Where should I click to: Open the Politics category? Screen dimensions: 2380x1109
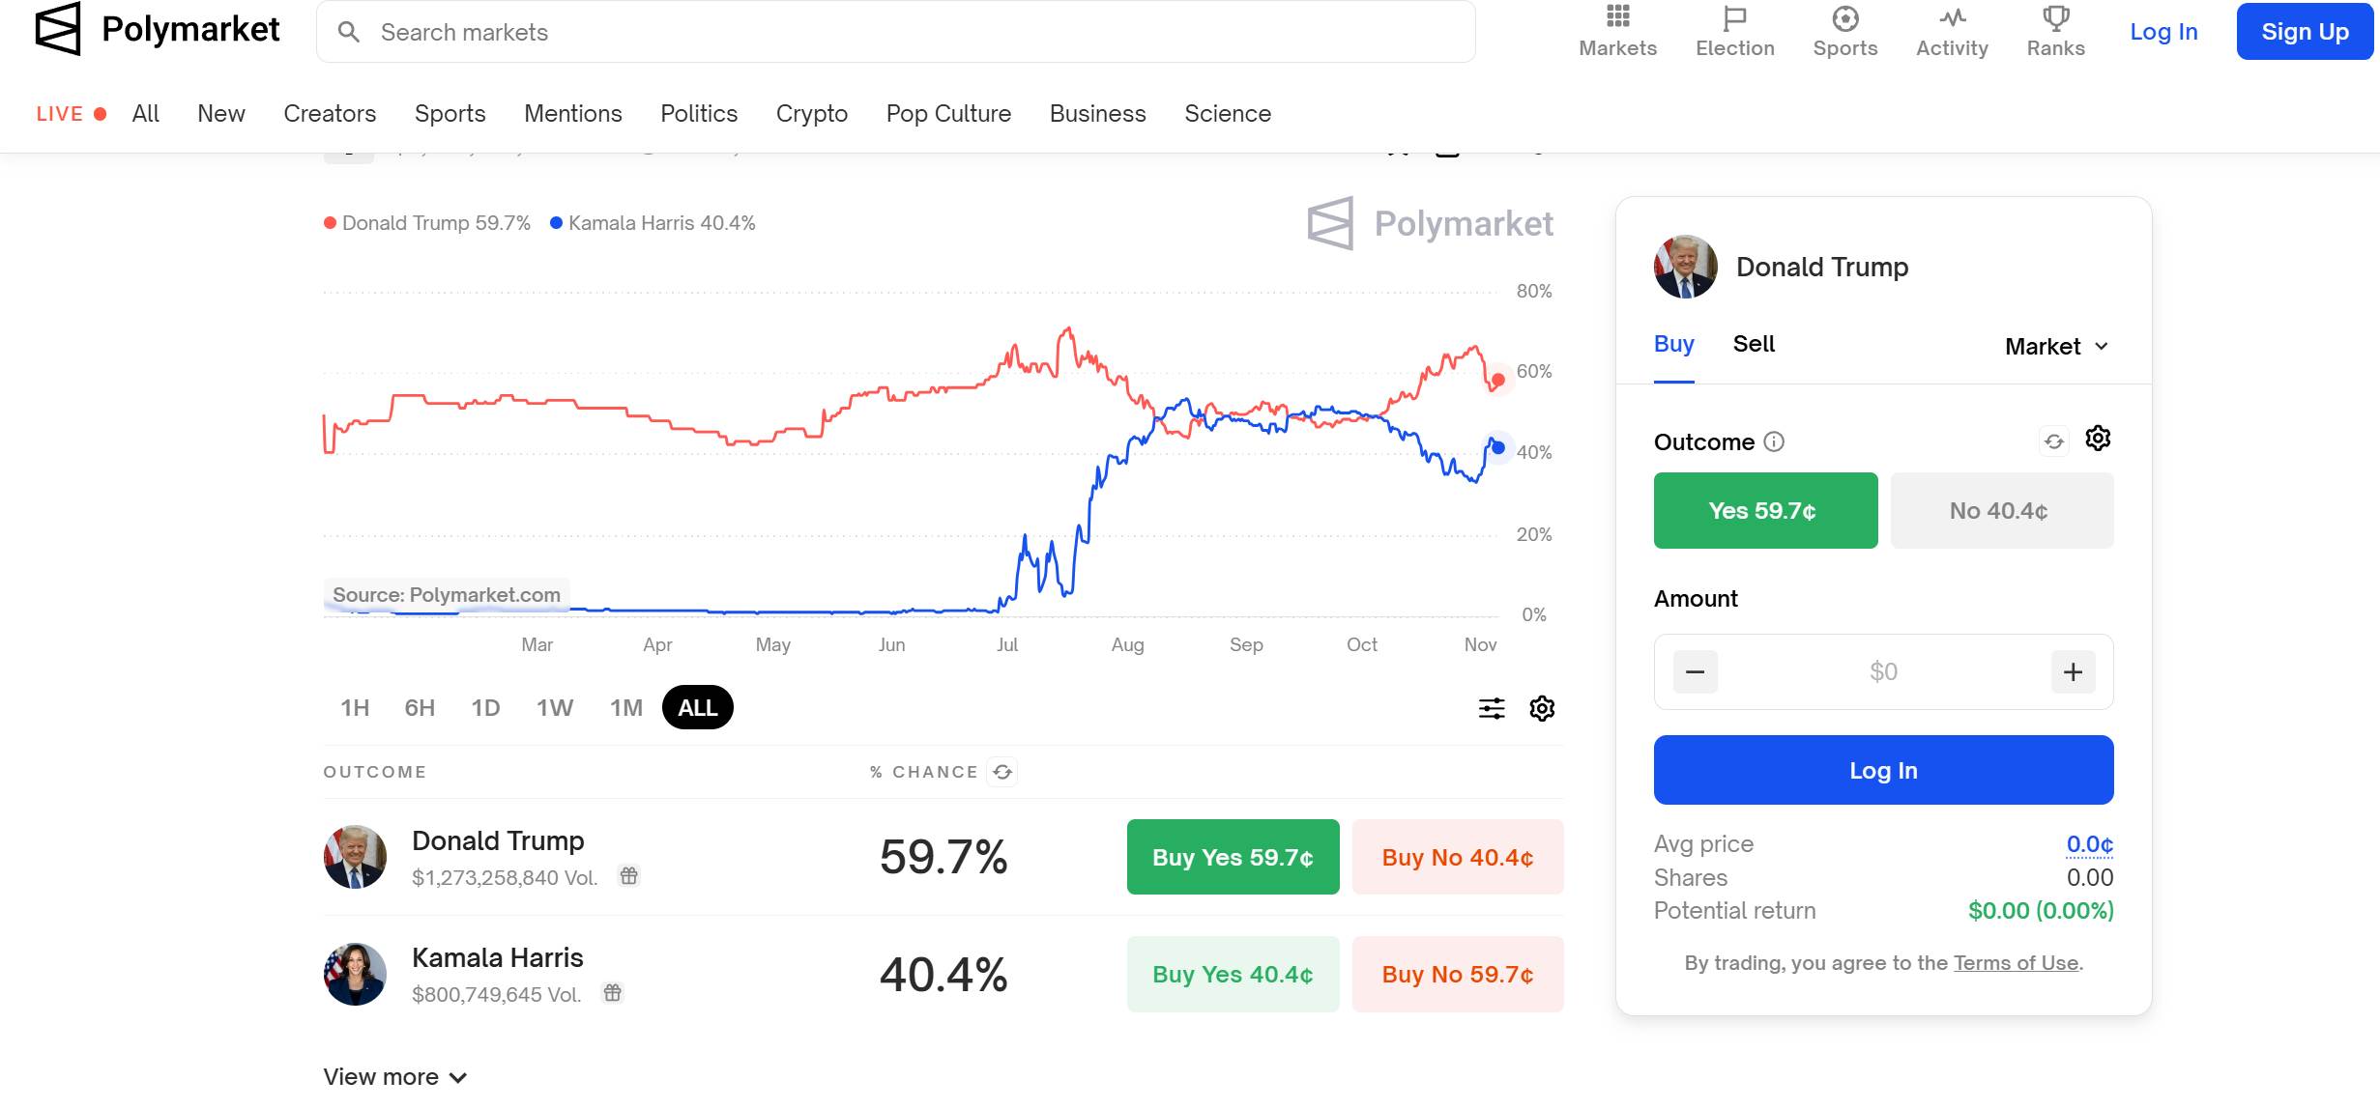click(x=699, y=114)
